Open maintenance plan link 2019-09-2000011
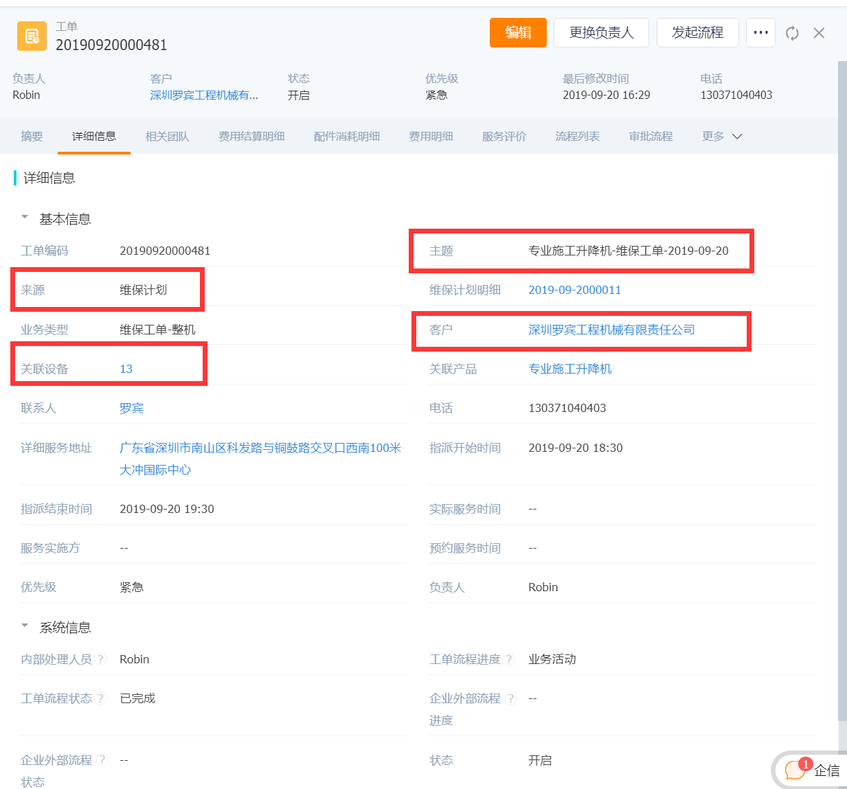Viewport: 847px width, 789px height. pyautogui.click(x=574, y=290)
